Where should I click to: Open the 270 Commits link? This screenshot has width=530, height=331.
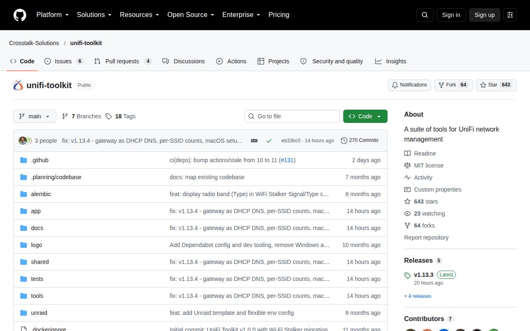click(x=359, y=141)
